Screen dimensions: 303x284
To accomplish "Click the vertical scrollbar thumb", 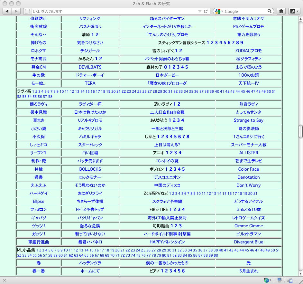I will (300, 132).
